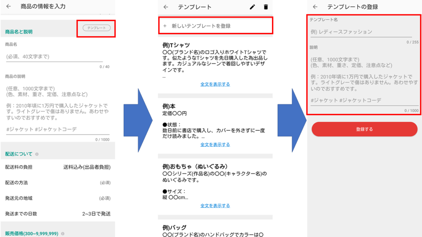Click the 送料込み(出品者負担) value

87,167
